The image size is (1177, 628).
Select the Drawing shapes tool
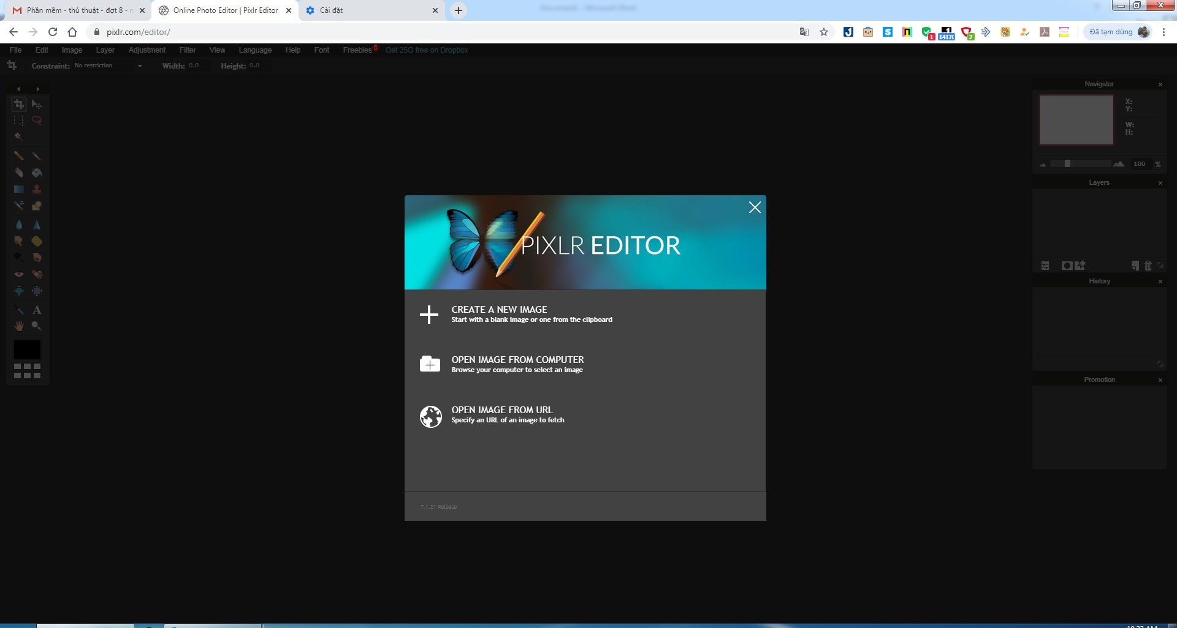(37, 206)
